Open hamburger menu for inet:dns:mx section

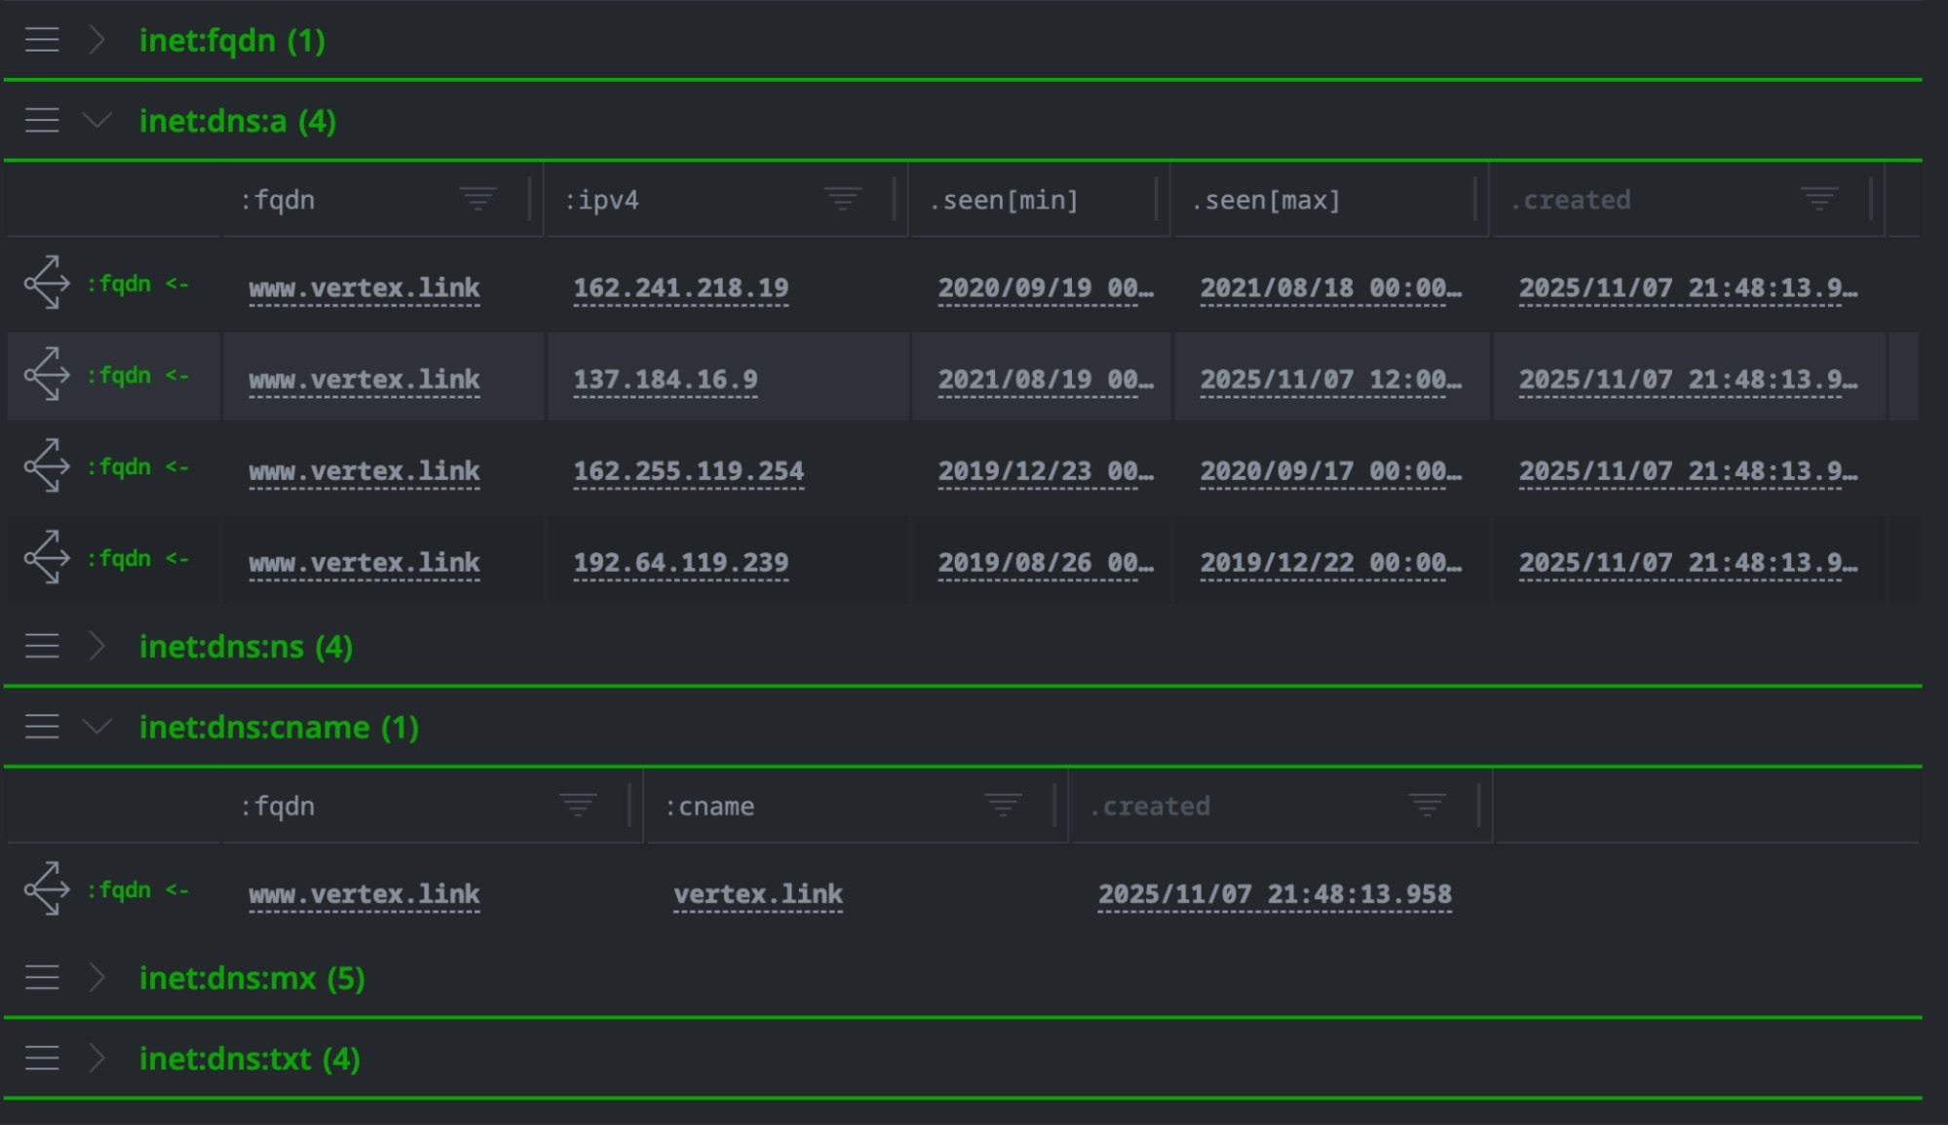(x=42, y=977)
